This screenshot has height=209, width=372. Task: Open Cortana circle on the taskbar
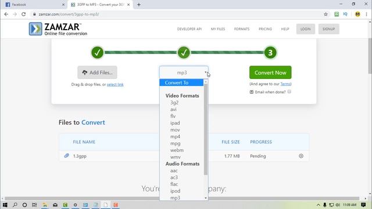[24, 205]
